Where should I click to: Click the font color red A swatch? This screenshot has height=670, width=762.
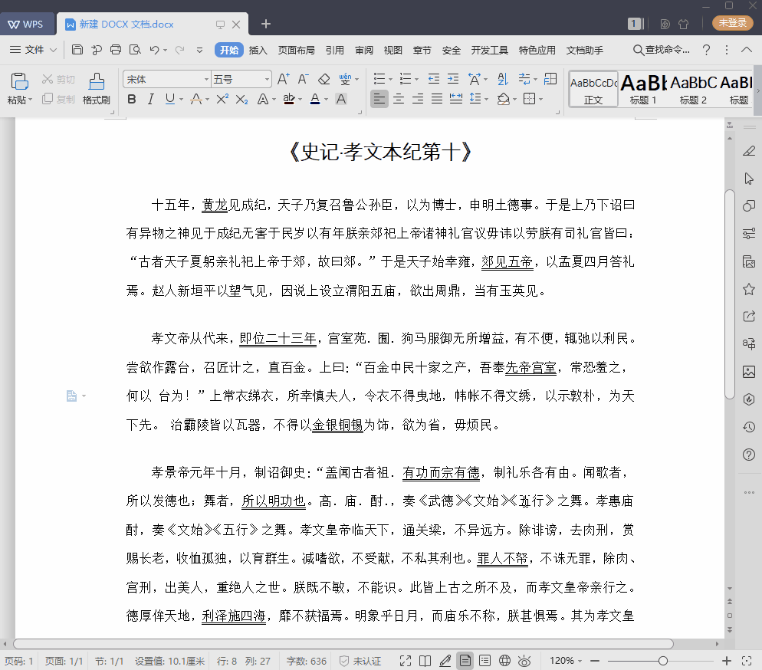click(x=315, y=99)
